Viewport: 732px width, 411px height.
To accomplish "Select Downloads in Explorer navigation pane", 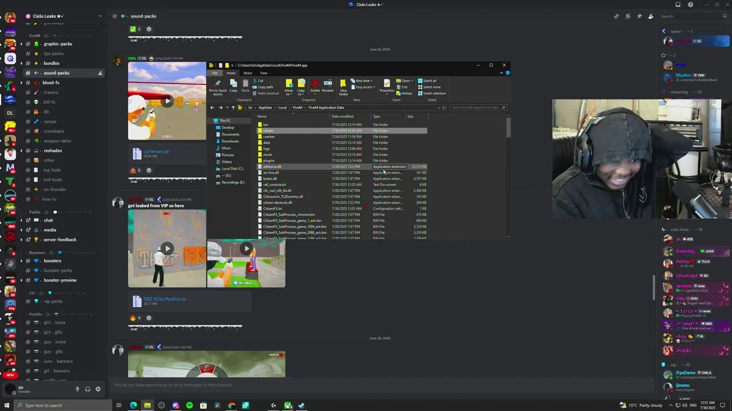I will pyautogui.click(x=230, y=141).
